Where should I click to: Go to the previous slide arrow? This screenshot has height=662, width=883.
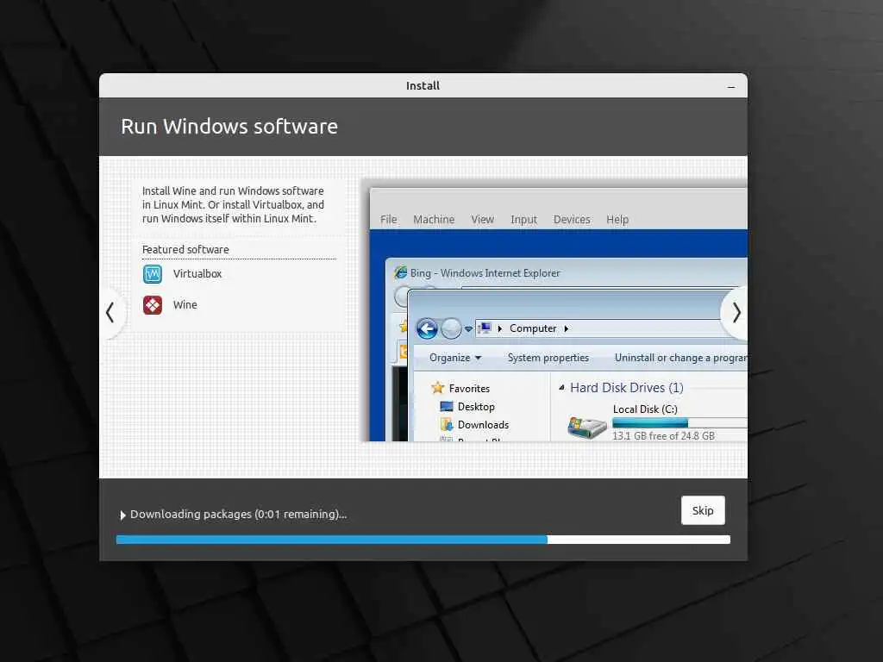coord(110,312)
